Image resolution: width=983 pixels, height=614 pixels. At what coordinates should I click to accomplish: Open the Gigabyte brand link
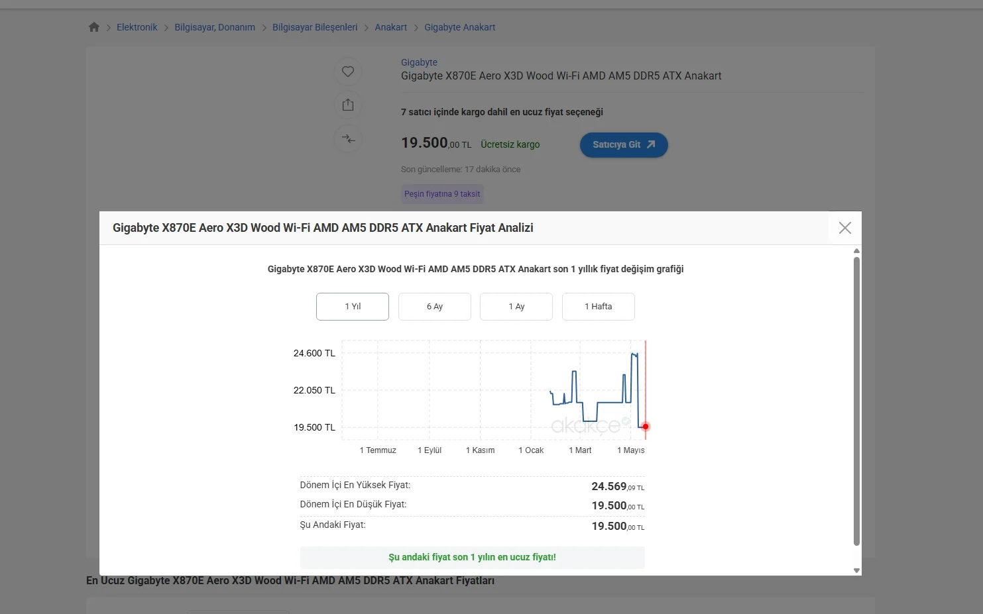point(419,62)
